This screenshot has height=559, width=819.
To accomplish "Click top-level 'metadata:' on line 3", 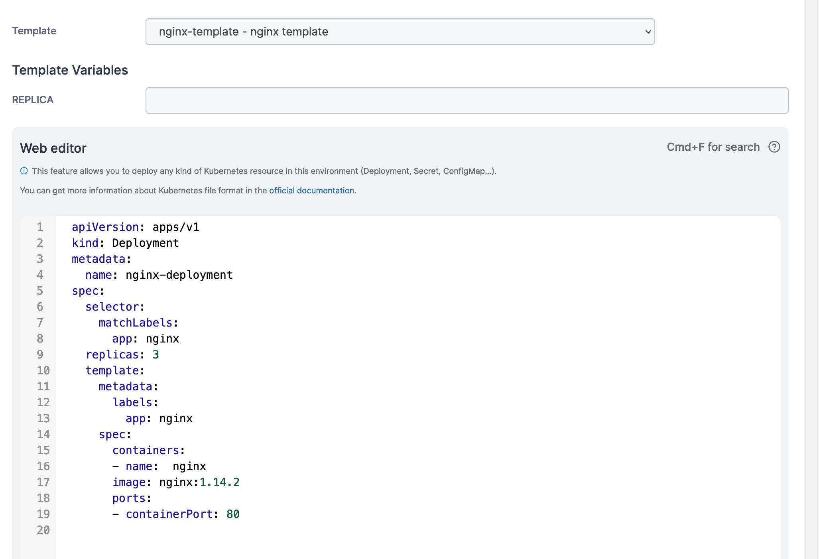I will tap(101, 259).
